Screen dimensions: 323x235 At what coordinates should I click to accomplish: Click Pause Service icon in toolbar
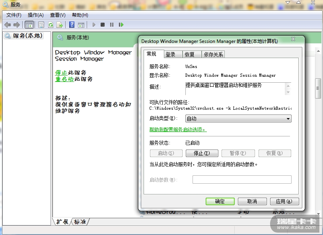click(112, 25)
